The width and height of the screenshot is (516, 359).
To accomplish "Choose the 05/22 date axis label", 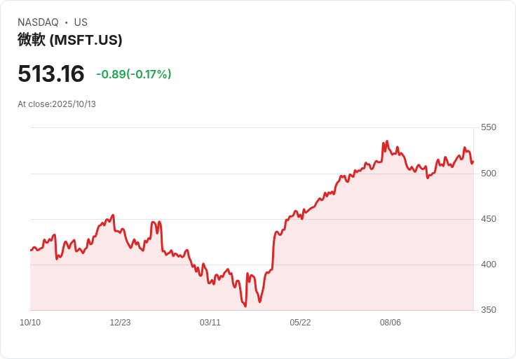I will click(x=300, y=323).
